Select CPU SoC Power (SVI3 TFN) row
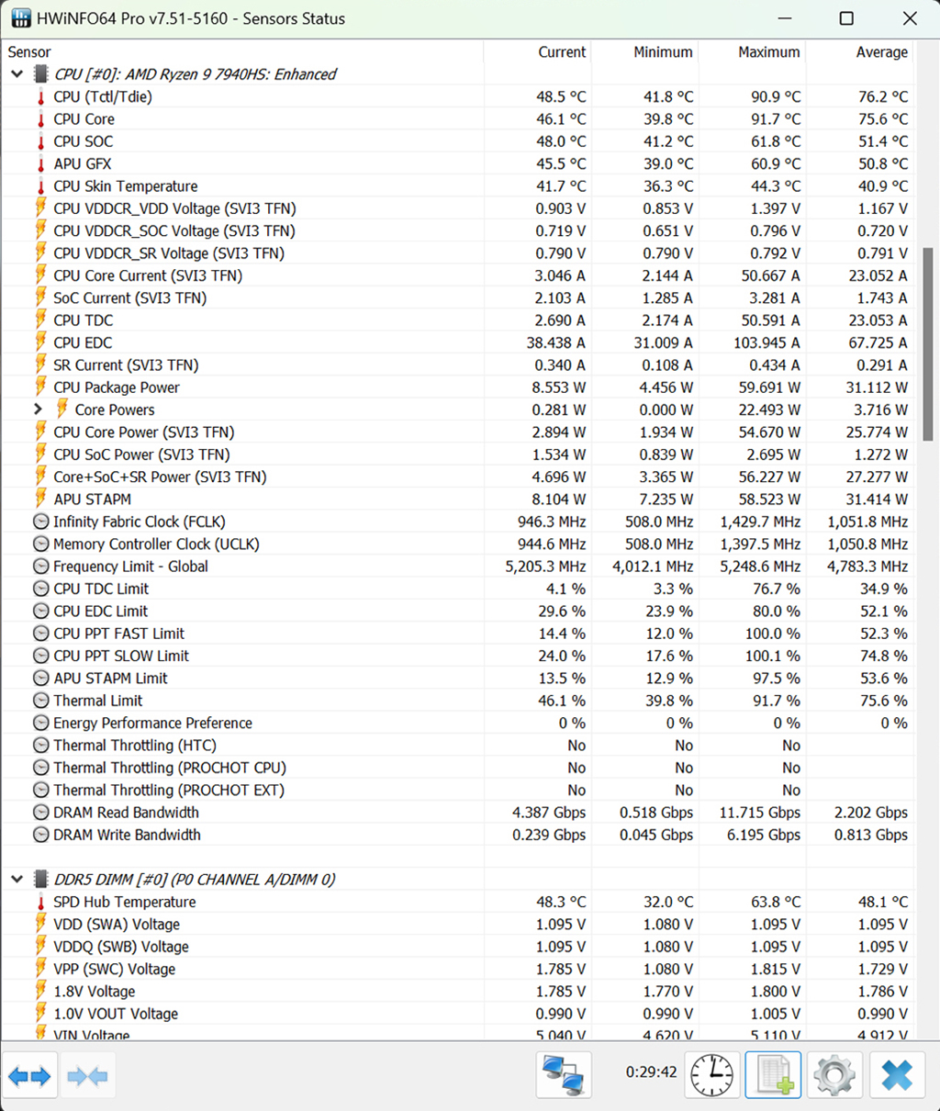Screen dimensions: 940x1111 pos(457,454)
